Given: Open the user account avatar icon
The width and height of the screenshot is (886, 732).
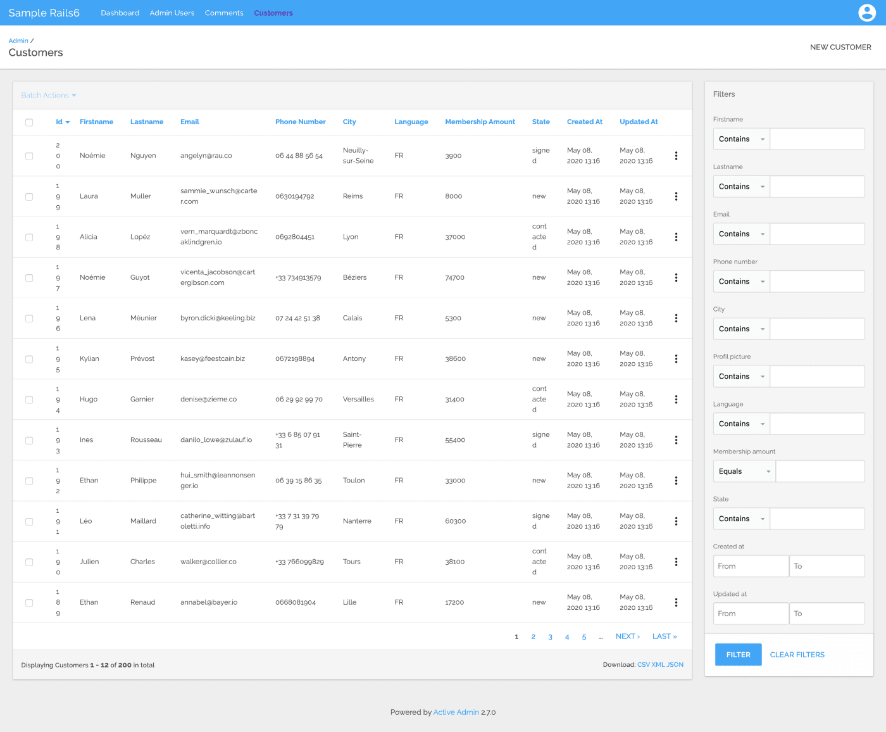Looking at the screenshot, I should (866, 13).
